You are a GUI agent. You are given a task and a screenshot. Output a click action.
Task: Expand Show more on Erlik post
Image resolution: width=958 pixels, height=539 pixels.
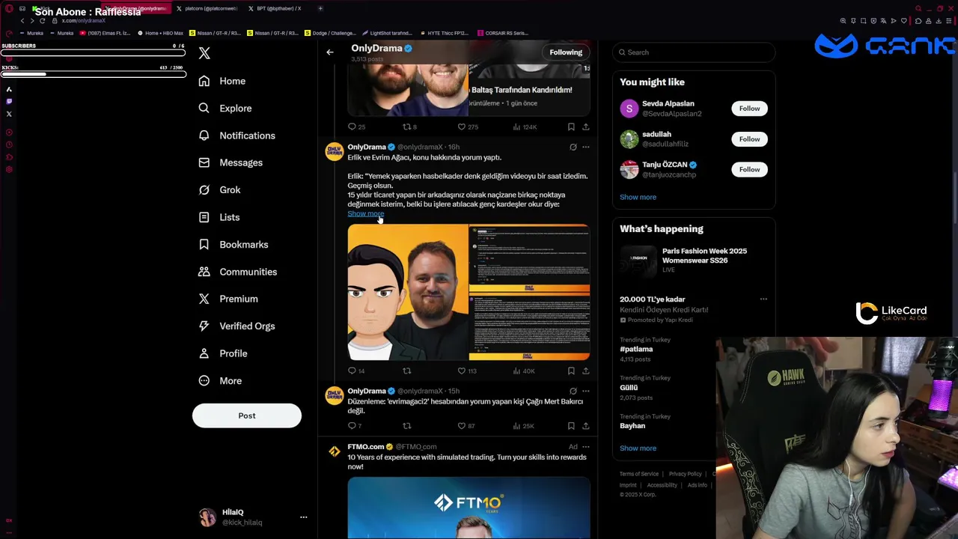pos(365,214)
